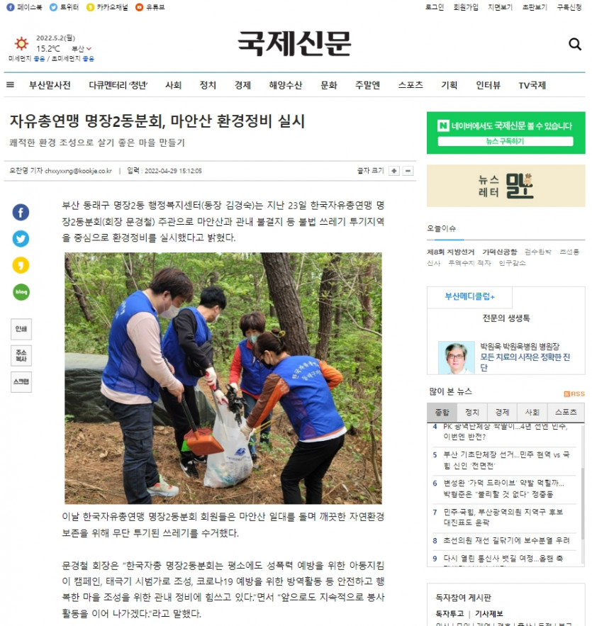Image resolution: width=592 pixels, height=626 pixels.
Task: Share via the yellow KakaoTalk icon
Action: pos(21,265)
